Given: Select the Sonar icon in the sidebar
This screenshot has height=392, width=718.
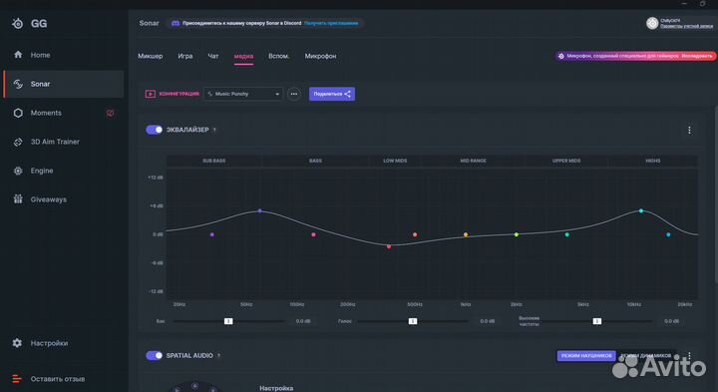Looking at the screenshot, I should pyautogui.click(x=18, y=84).
